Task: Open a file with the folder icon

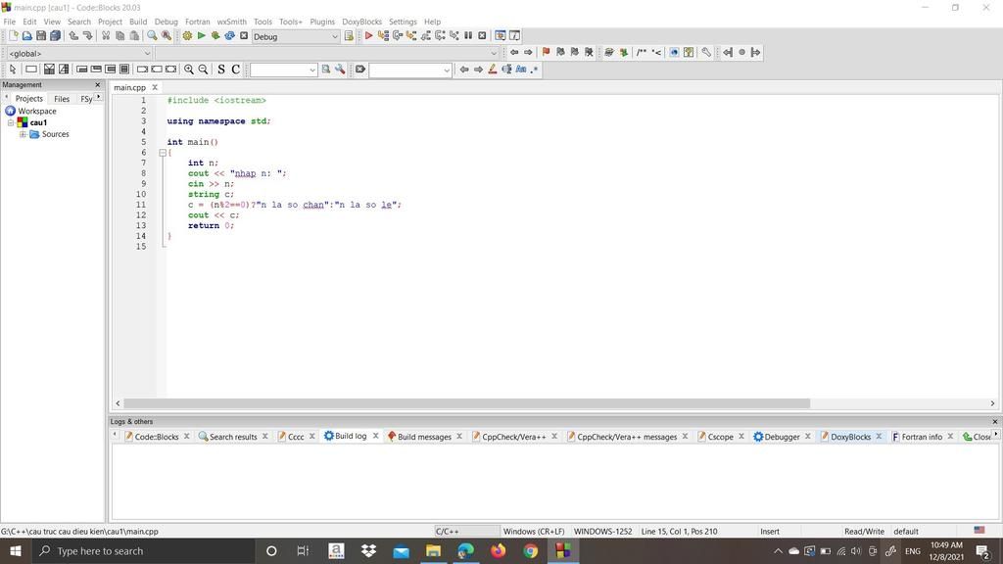Action: [x=26, y=36]
